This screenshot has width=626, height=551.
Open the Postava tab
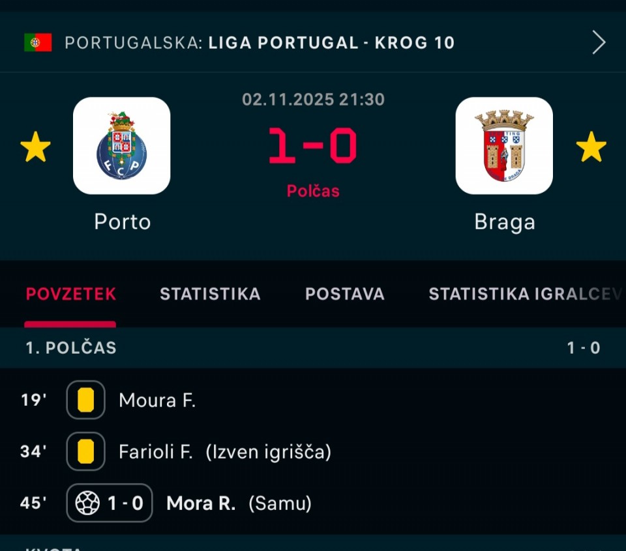point(344,294)
